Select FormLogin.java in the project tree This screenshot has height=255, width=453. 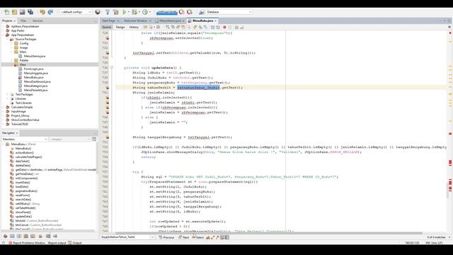click(x=33, y=69)
